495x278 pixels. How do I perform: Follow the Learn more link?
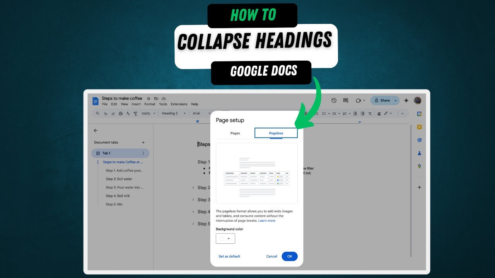267,221
